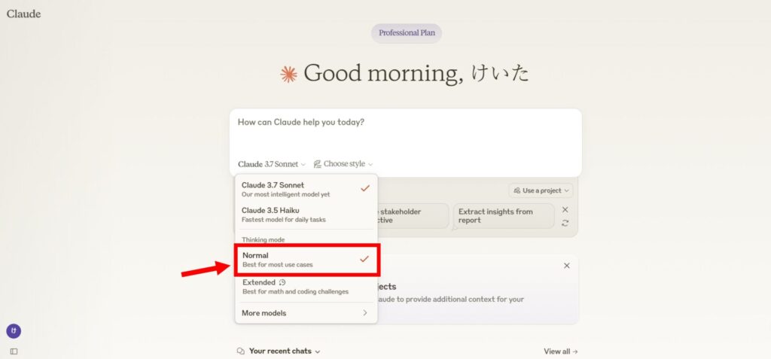Viewport: 771px width, 359px height.
Task: Open the user avatar menu
Action: click(x=14, y=331)
